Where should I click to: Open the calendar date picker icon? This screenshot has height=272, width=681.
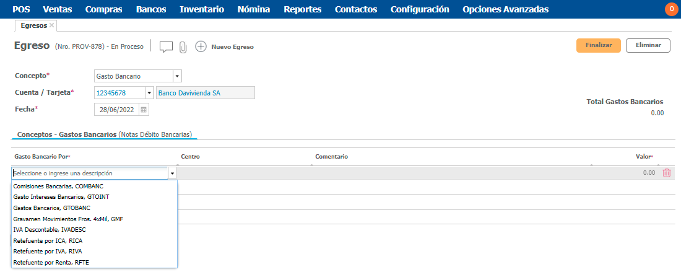tap(144, 110)
